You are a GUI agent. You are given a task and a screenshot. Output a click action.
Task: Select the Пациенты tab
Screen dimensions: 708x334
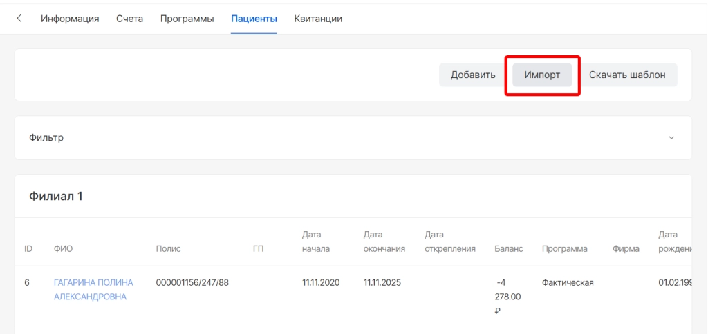point(254,19)
